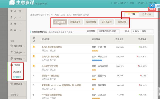Expand the 营销高手 sidebar section chevron
The height and width of the screenshot is (99, 160).
tap(24, 84)
